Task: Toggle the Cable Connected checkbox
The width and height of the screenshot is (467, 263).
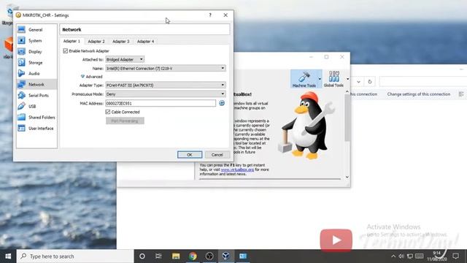Action: [108, 112]
